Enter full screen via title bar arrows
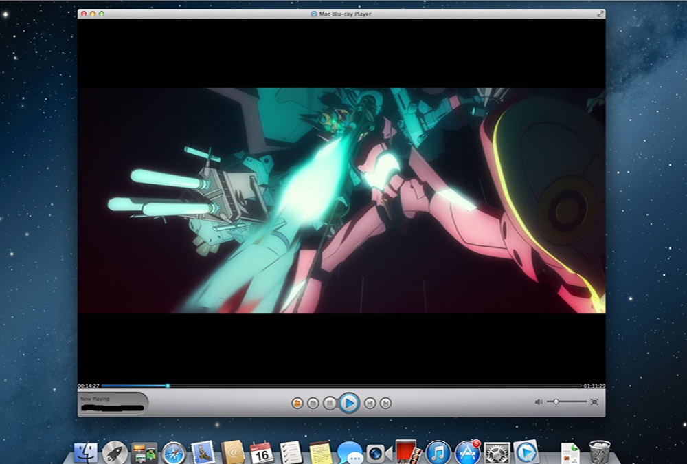 (600, 14)
